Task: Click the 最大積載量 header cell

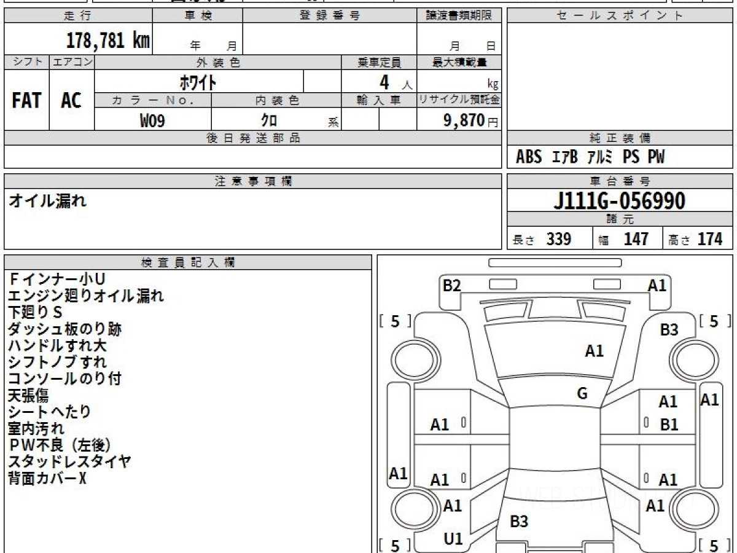Action: point(459,62)
